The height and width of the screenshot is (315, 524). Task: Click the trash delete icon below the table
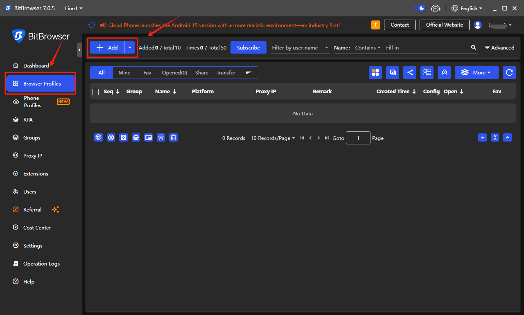[174, 138]
